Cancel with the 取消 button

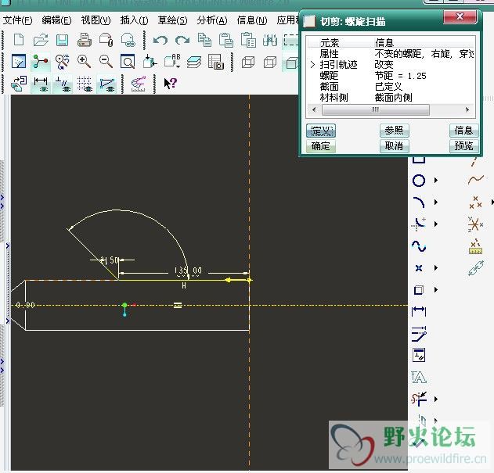pos(394,146)
